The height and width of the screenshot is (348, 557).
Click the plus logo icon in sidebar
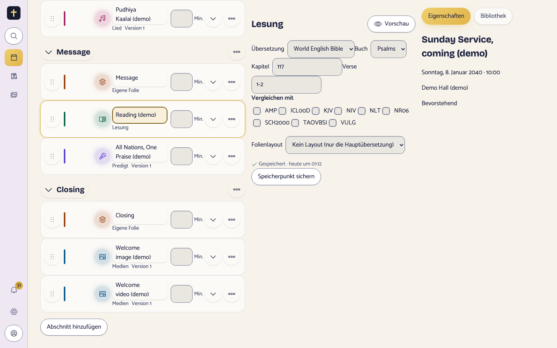click(14, 13)
